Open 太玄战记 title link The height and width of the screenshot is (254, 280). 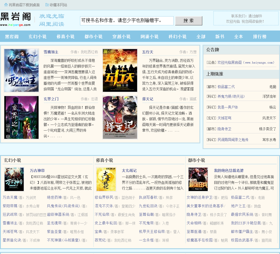tap(129, 170)
